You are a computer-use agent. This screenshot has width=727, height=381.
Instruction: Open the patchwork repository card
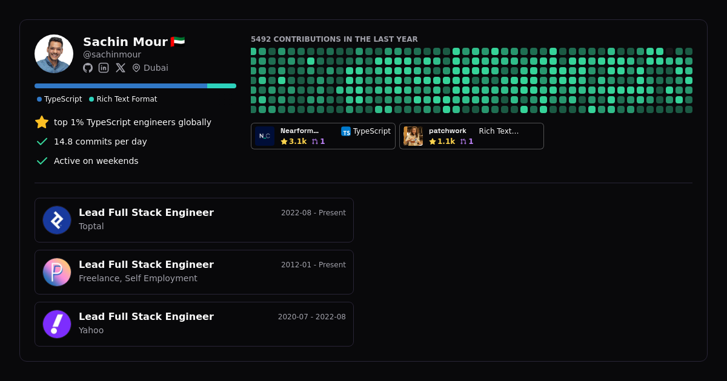coord(471,136)
